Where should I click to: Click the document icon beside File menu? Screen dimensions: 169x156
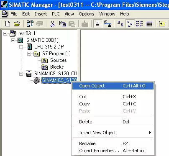(5, 14)
